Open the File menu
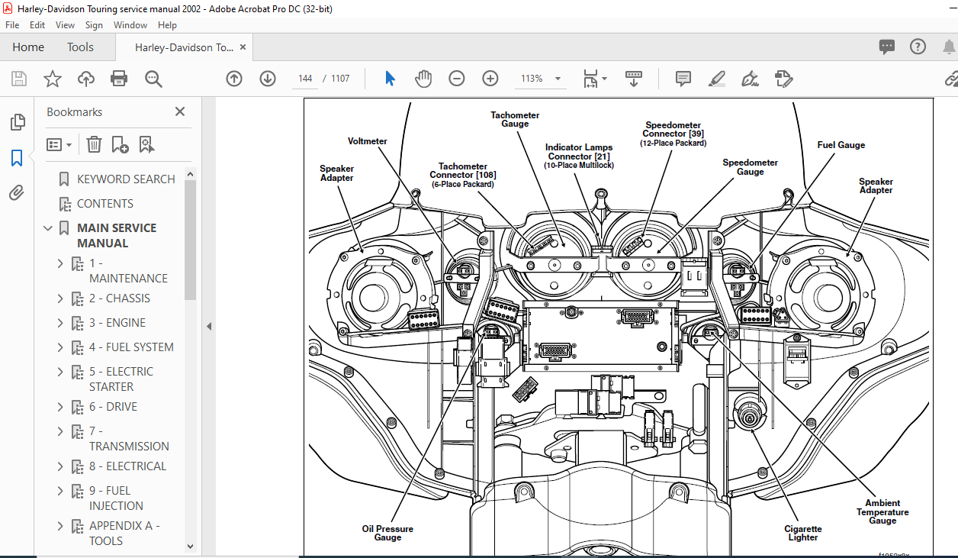The width and height of the screenshot is (958, 558). [12, 25]
